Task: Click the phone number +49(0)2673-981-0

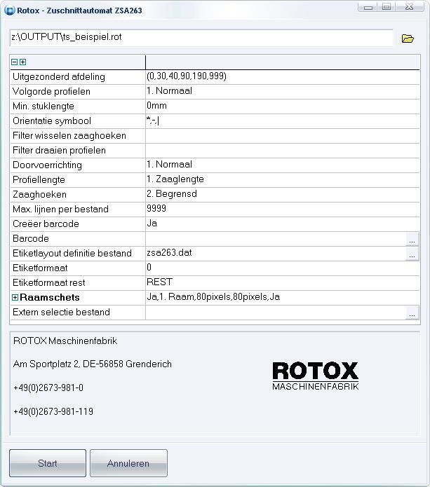Action: click(48, 387)
